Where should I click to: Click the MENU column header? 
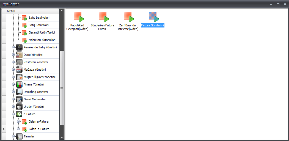coord(32,11)
